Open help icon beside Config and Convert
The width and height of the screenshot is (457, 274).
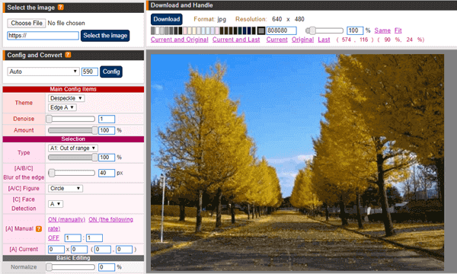coord(68,55)
